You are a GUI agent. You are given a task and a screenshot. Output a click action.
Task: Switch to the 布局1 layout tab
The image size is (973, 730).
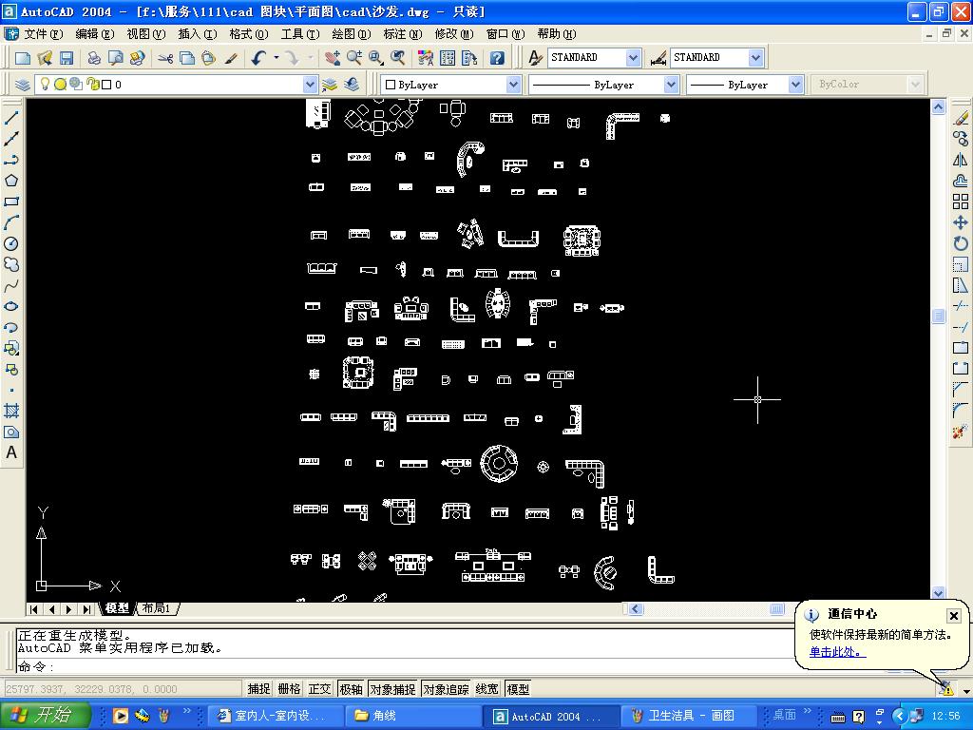pos(157,608)
